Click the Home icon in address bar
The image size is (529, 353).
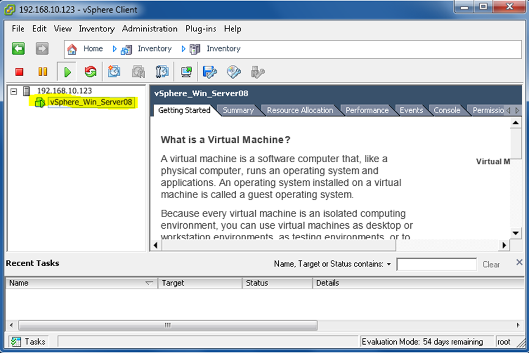coord(72,49)
